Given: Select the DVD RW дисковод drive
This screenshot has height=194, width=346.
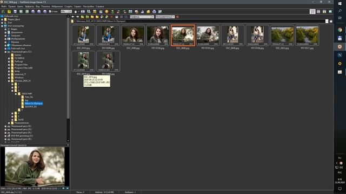Looking at the screenshot, I should 22,136.
